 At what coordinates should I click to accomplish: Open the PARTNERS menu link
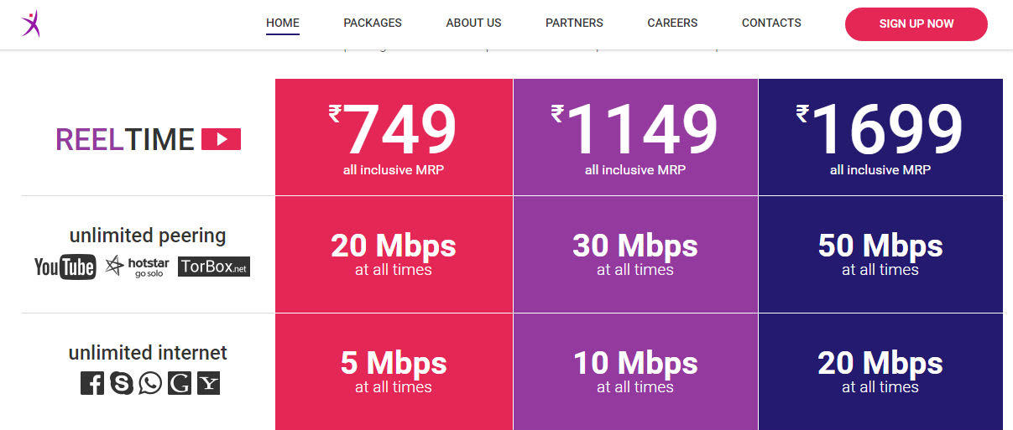(x=574, y=23)
